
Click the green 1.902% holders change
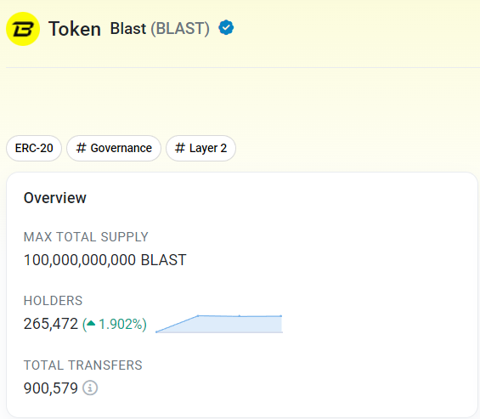115,324
